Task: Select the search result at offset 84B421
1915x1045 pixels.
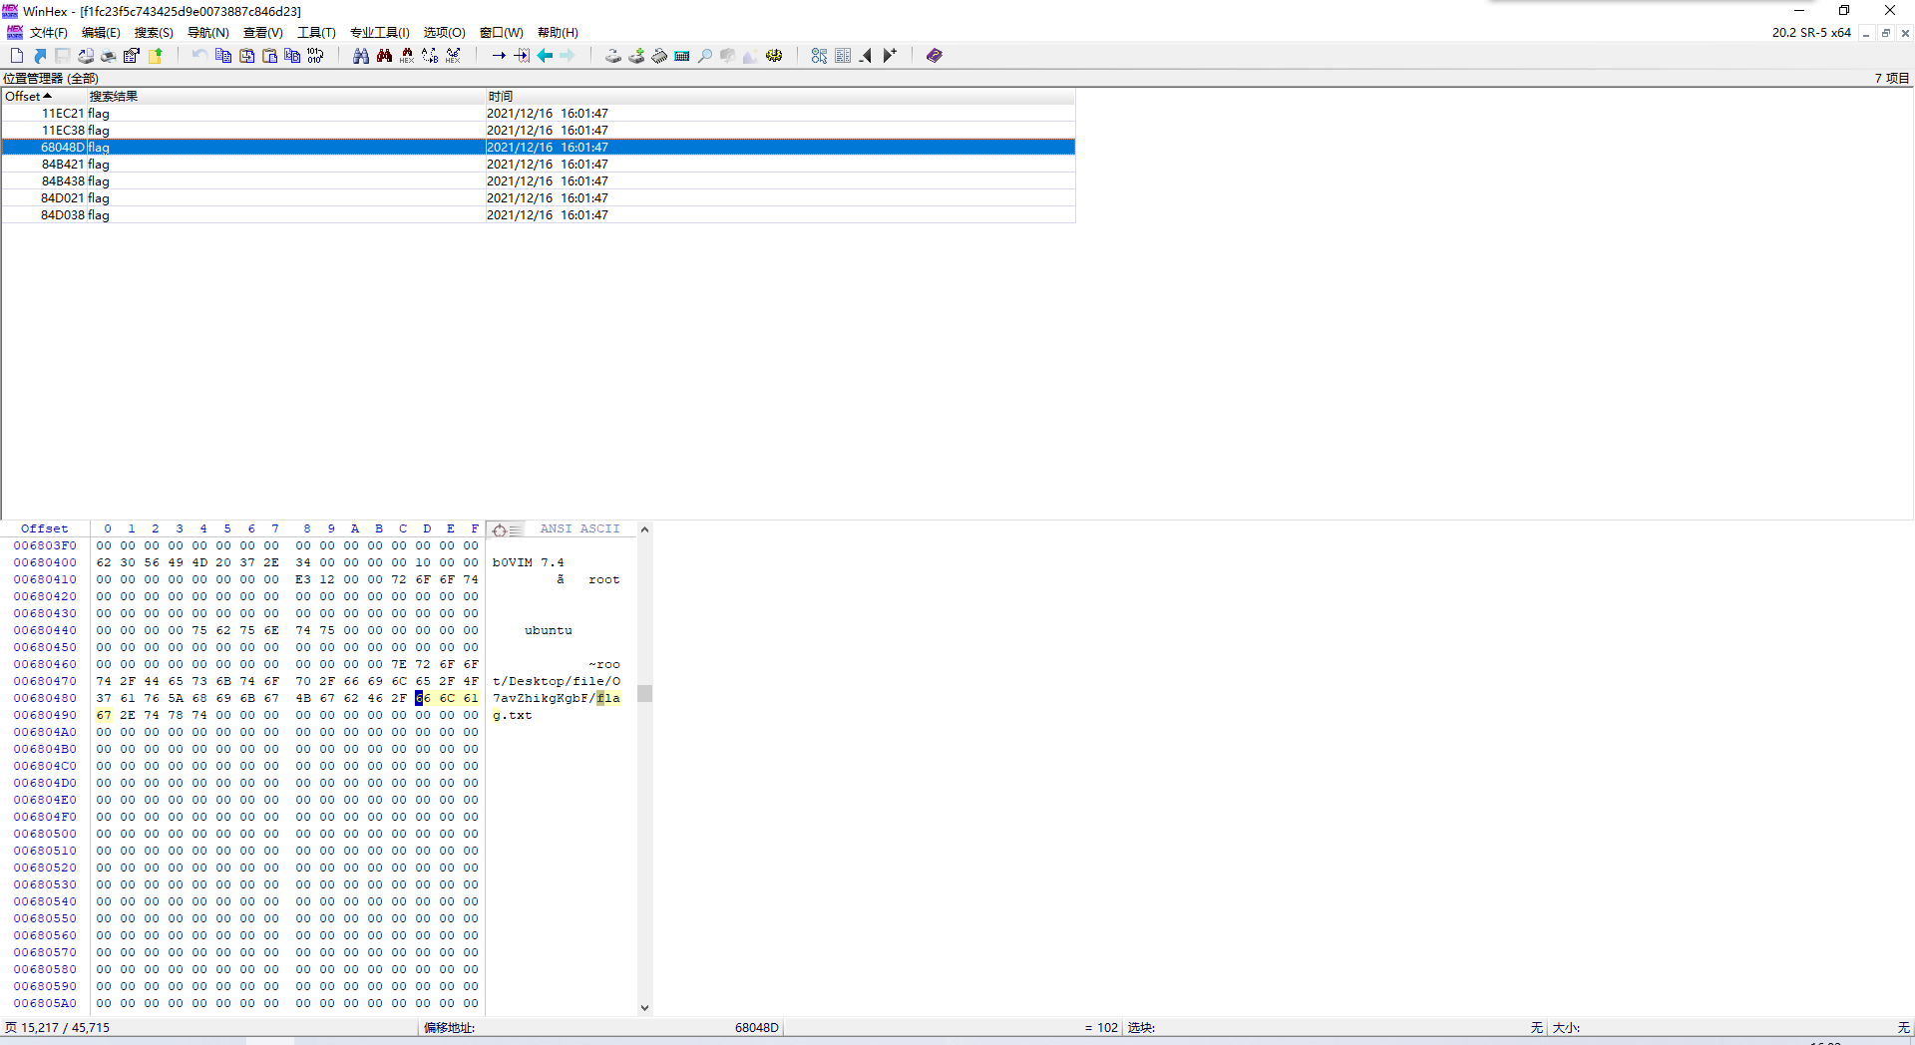Action: pos(539,165)
